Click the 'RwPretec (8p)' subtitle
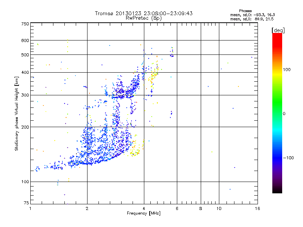Screen dimensions: 303x227 [144, 18]
